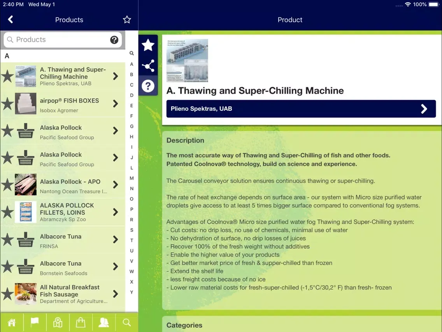
Task: Star Albacore Tuna by Bornstein Seafoods
Action: coord(7,267)
